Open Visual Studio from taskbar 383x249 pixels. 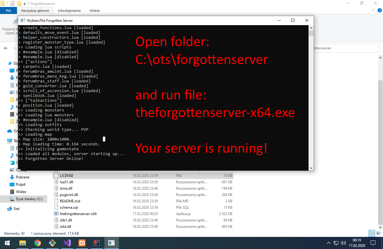coord(67,243)
